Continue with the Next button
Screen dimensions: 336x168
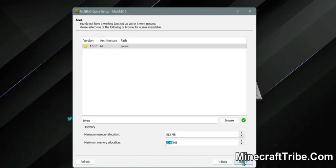coord(243,162)
